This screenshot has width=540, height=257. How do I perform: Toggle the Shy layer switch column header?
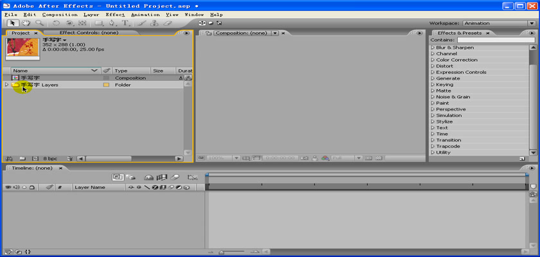[x=131, y=188]
